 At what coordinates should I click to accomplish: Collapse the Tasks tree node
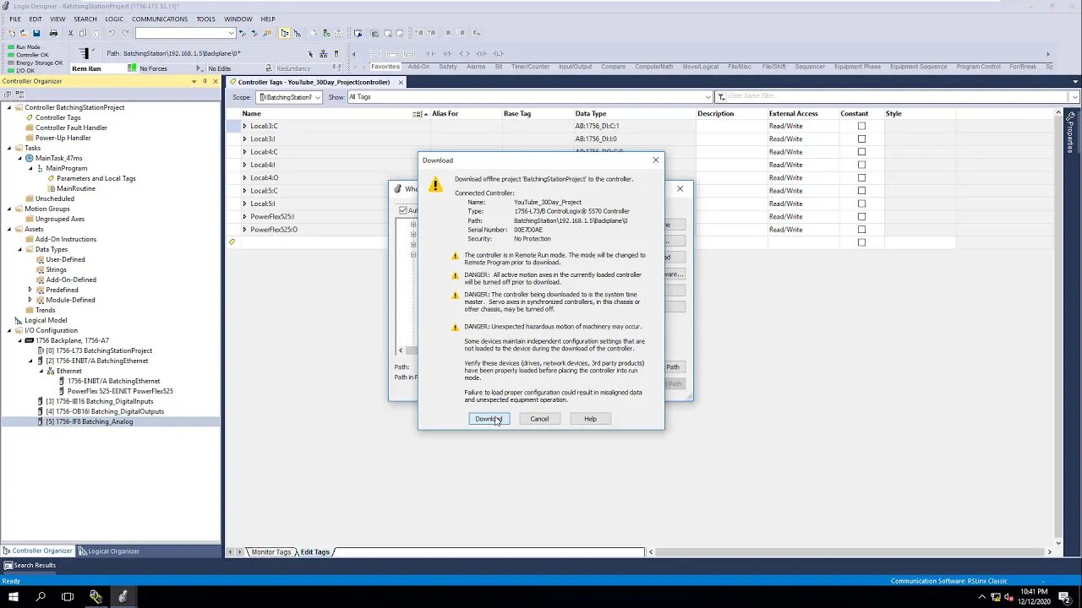pyautogui.click(x=9, y=148)
